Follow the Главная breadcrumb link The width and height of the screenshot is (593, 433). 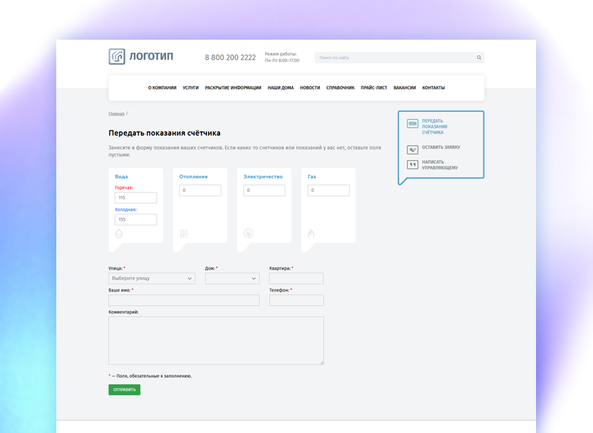tap(116, 114)
